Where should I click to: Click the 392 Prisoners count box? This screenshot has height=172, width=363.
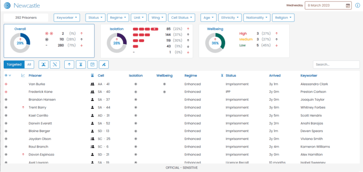(x=26, y=17)
